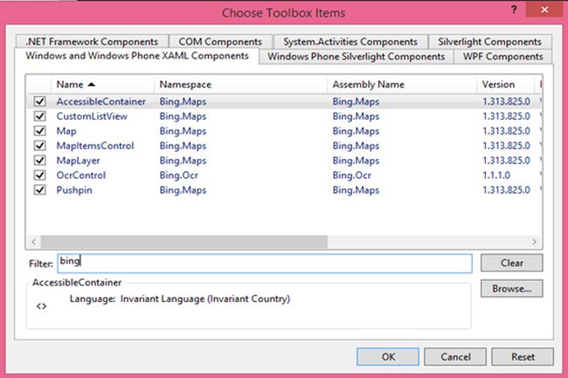The image size is (568, 378).
Task: Click the help question mark icon
Action: 512,10
